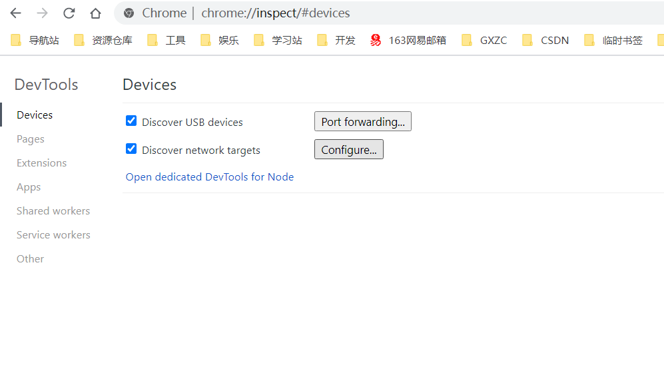Expand the 开发 bookmark folder
Viewport: 664px width, 371px height.
(x=336, y=41)
